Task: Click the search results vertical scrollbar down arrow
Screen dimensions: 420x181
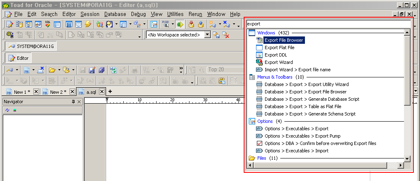Action: pos(407,159)
